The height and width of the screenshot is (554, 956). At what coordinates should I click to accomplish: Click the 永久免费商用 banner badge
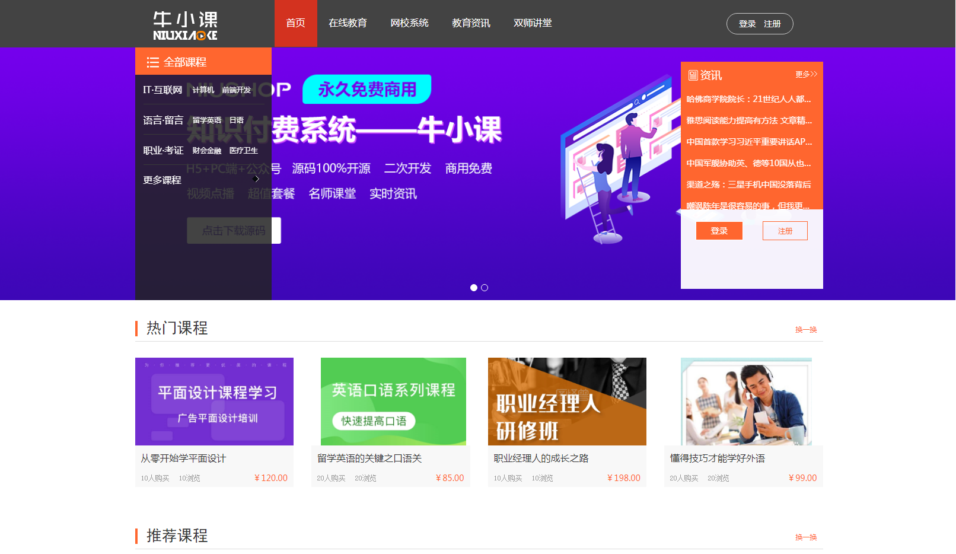(x=367, y=90)
